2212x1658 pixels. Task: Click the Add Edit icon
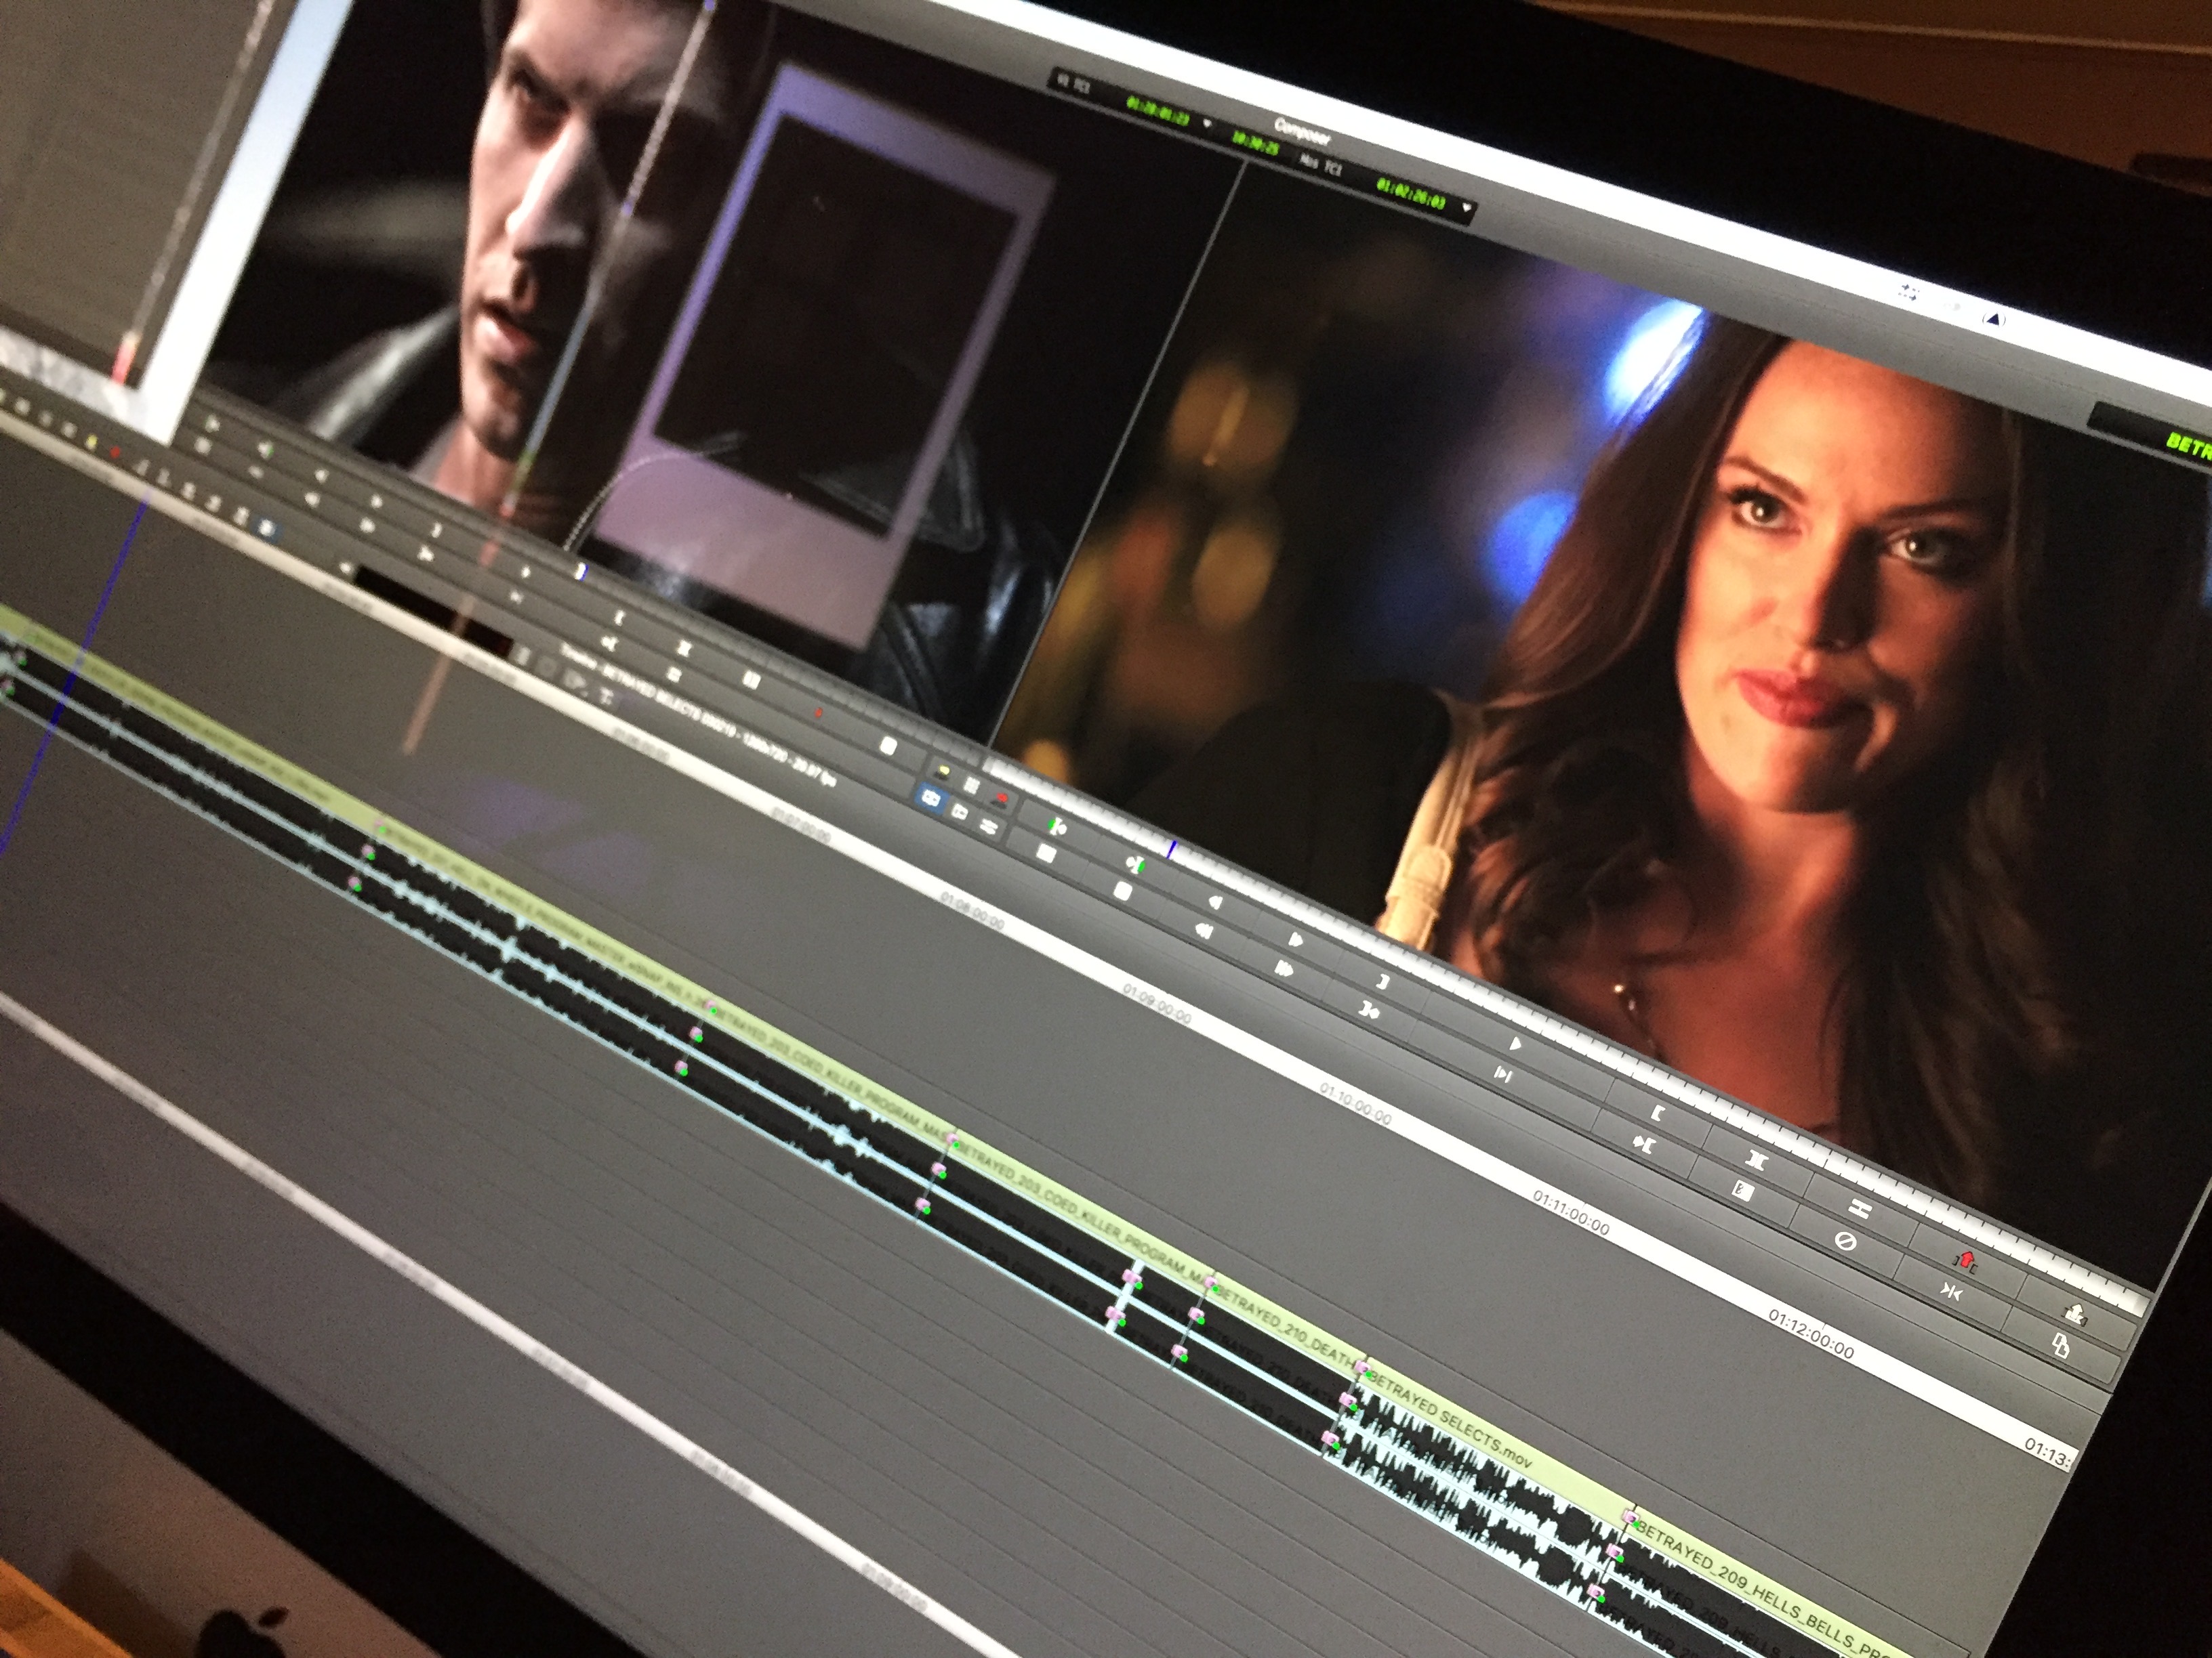[1859, 1208]
